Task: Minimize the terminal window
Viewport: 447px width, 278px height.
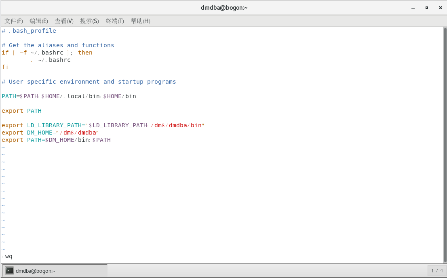Action: [413, 8]
